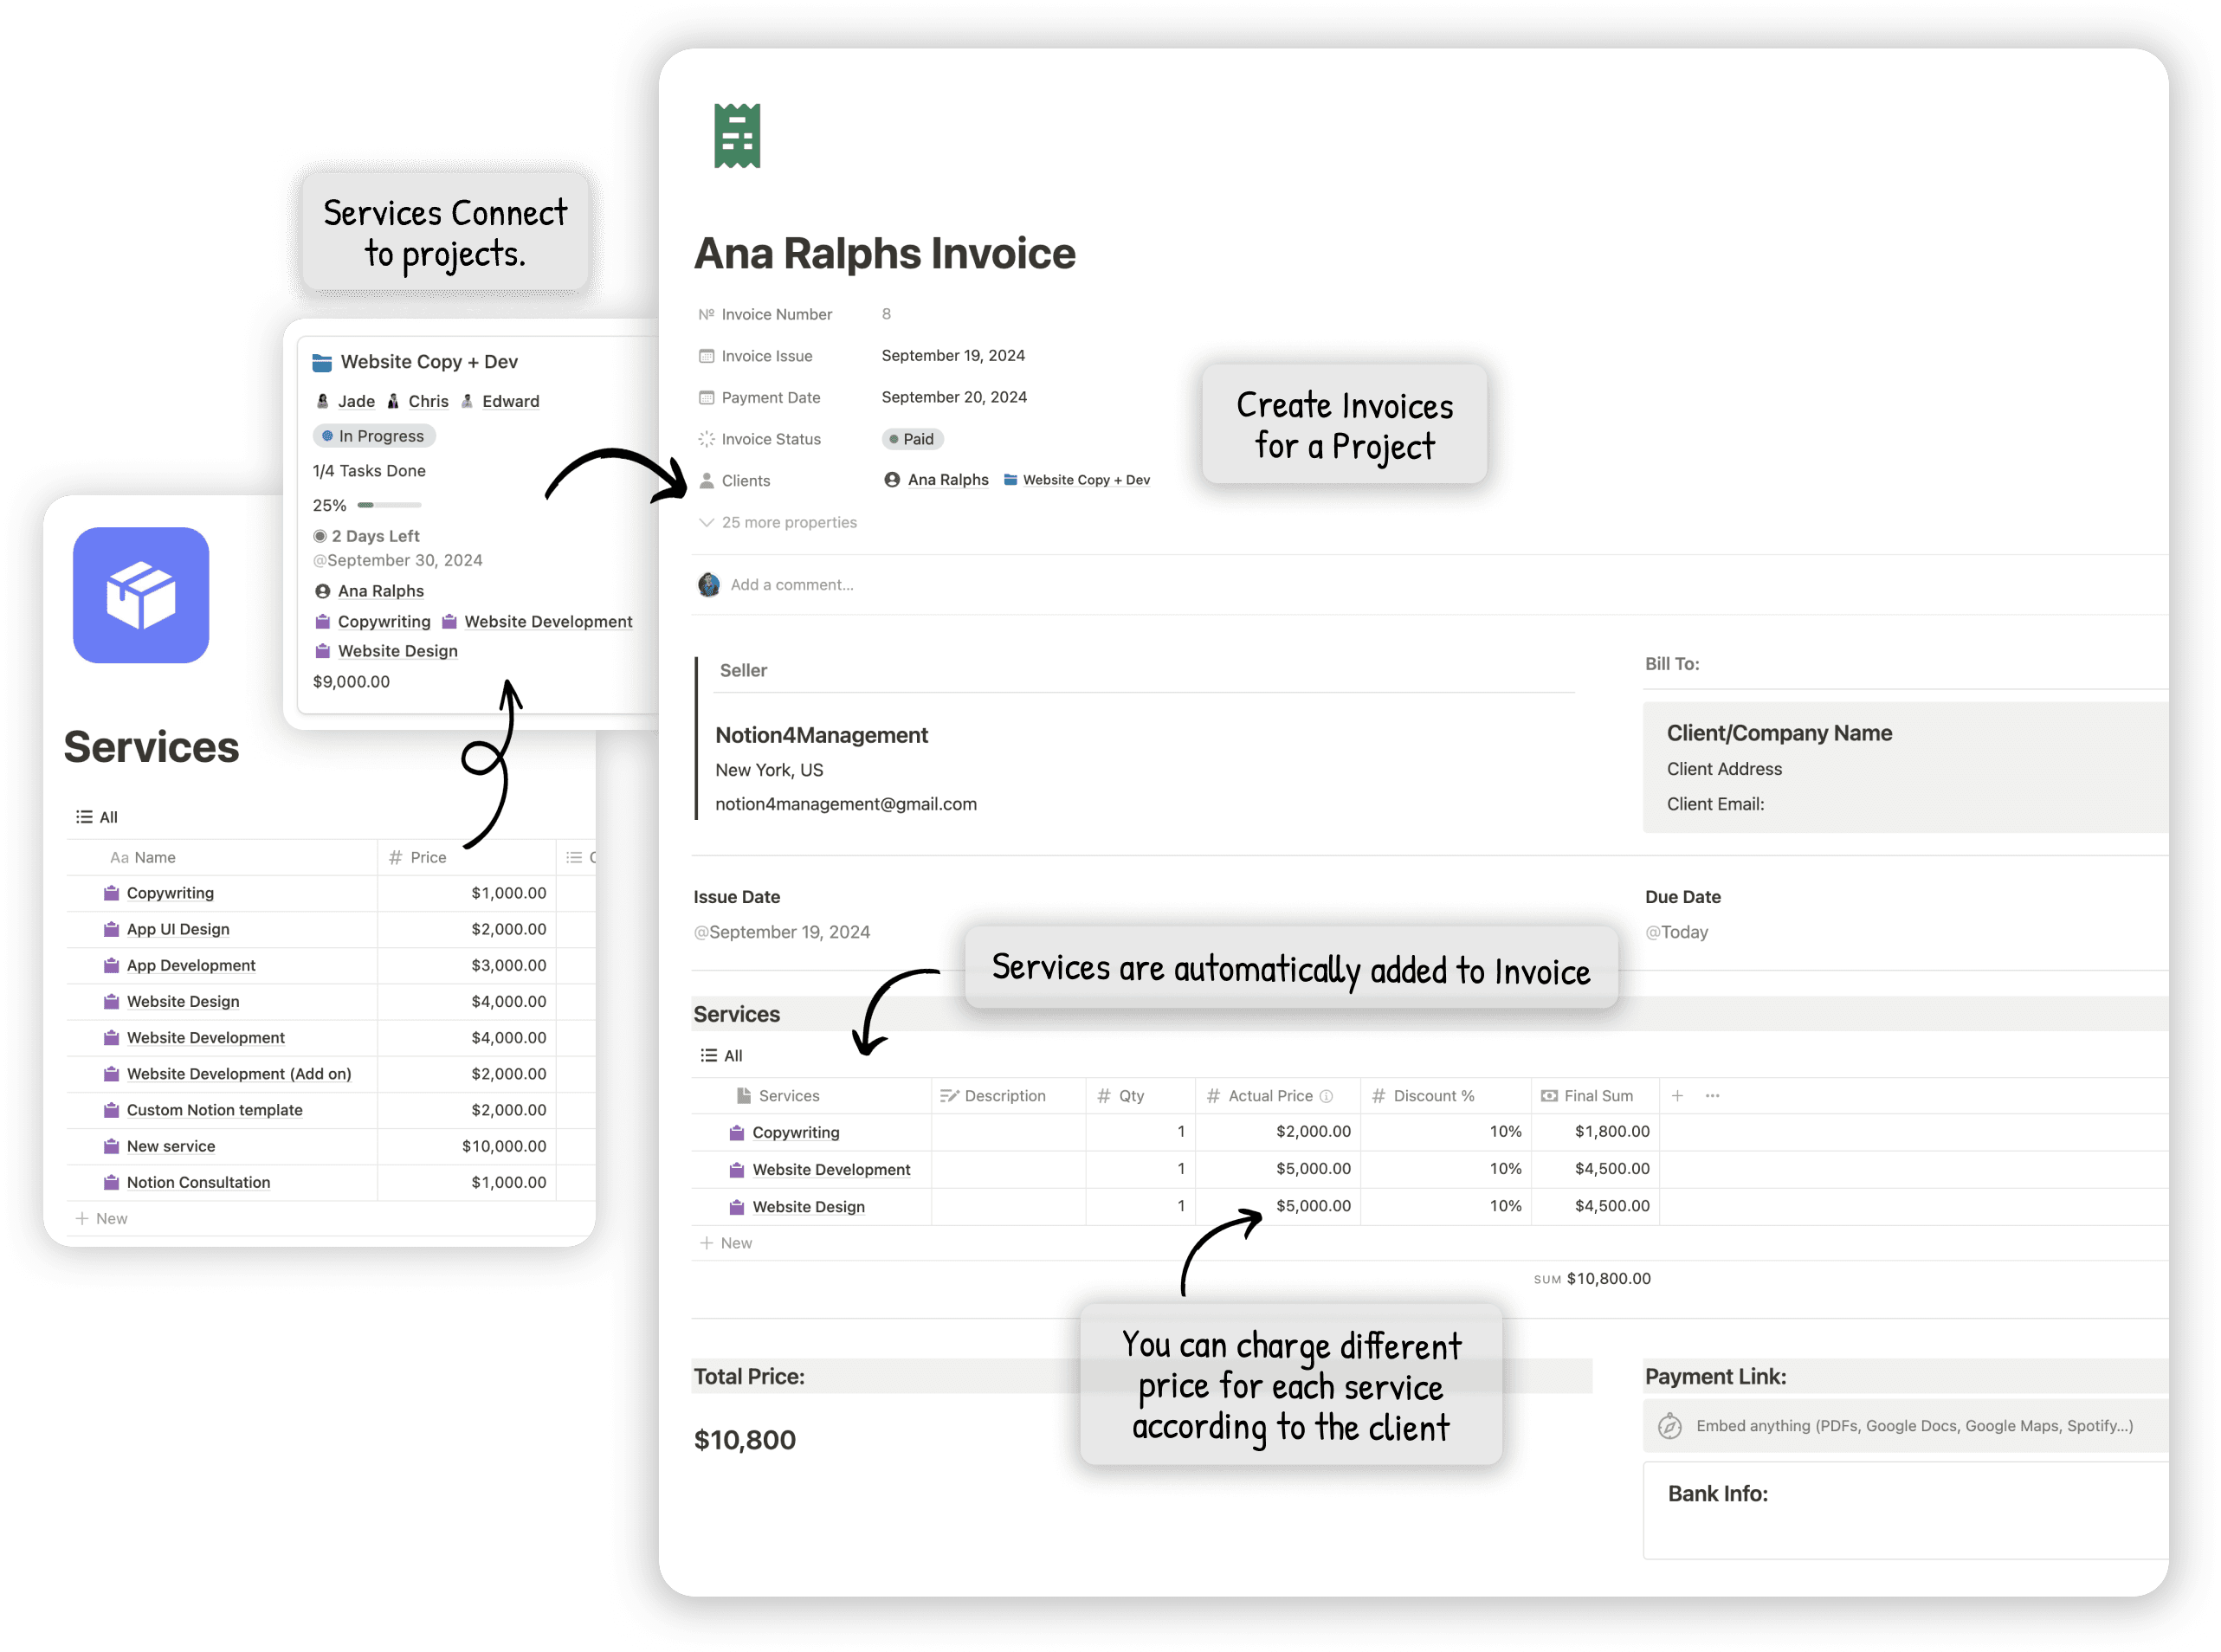Open the Ana Ralphs client link in invoice properties
Viewport: 2221px width, 1652px height.
[x=936, y=480]
